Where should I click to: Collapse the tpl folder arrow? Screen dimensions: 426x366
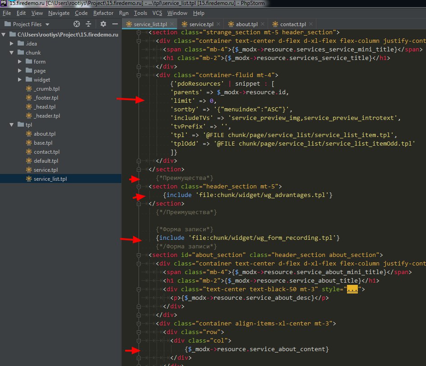pyautogui.click(x=12, y=125)
